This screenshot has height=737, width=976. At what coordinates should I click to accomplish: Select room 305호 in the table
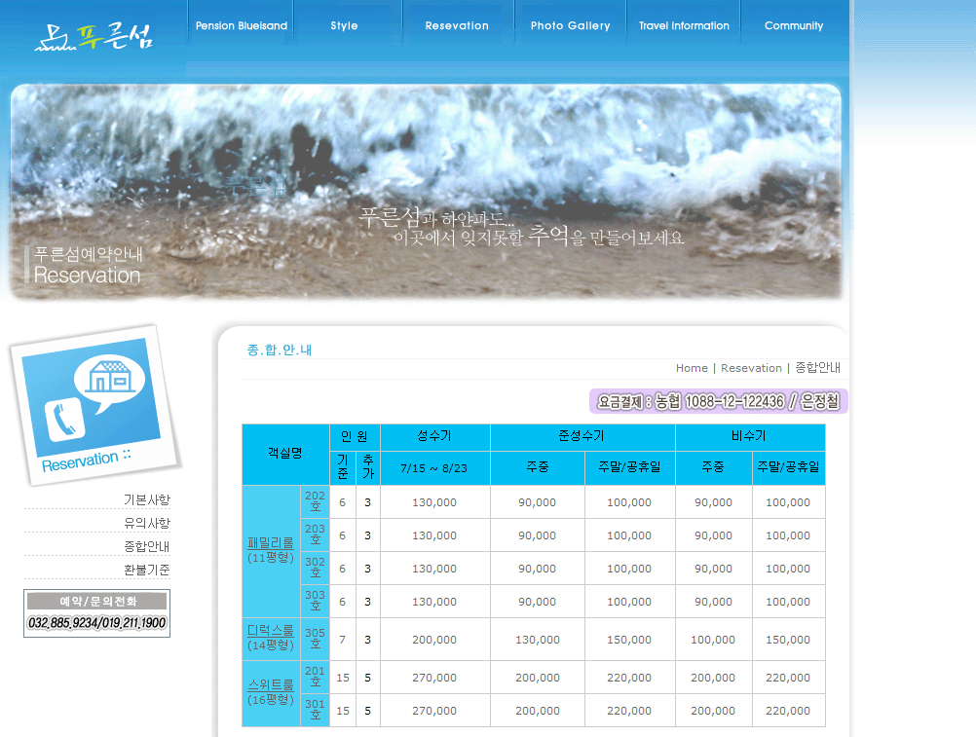tap(315, 639)
